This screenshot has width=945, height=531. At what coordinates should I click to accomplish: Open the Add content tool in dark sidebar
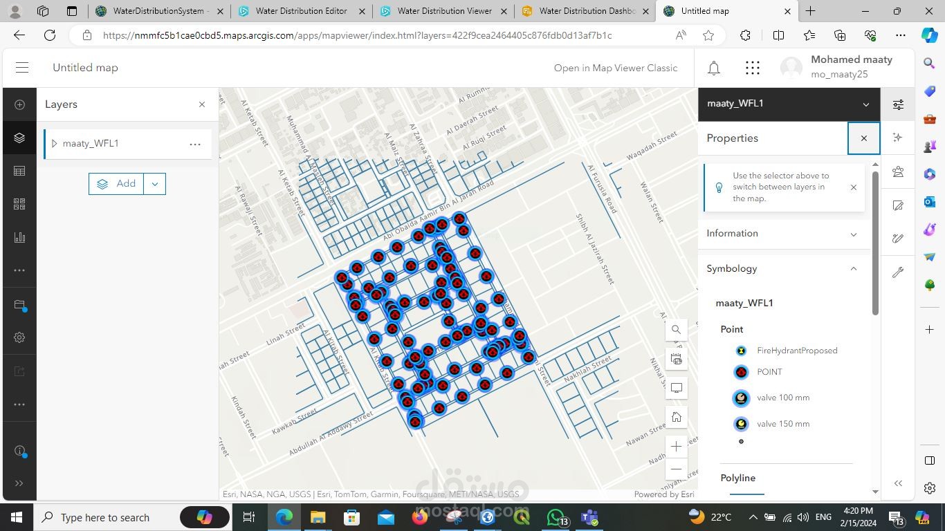pyautogui.click(x=19, y=104)
